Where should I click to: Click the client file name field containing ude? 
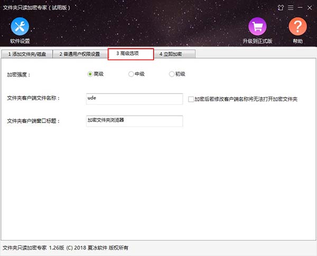[134, 98]
